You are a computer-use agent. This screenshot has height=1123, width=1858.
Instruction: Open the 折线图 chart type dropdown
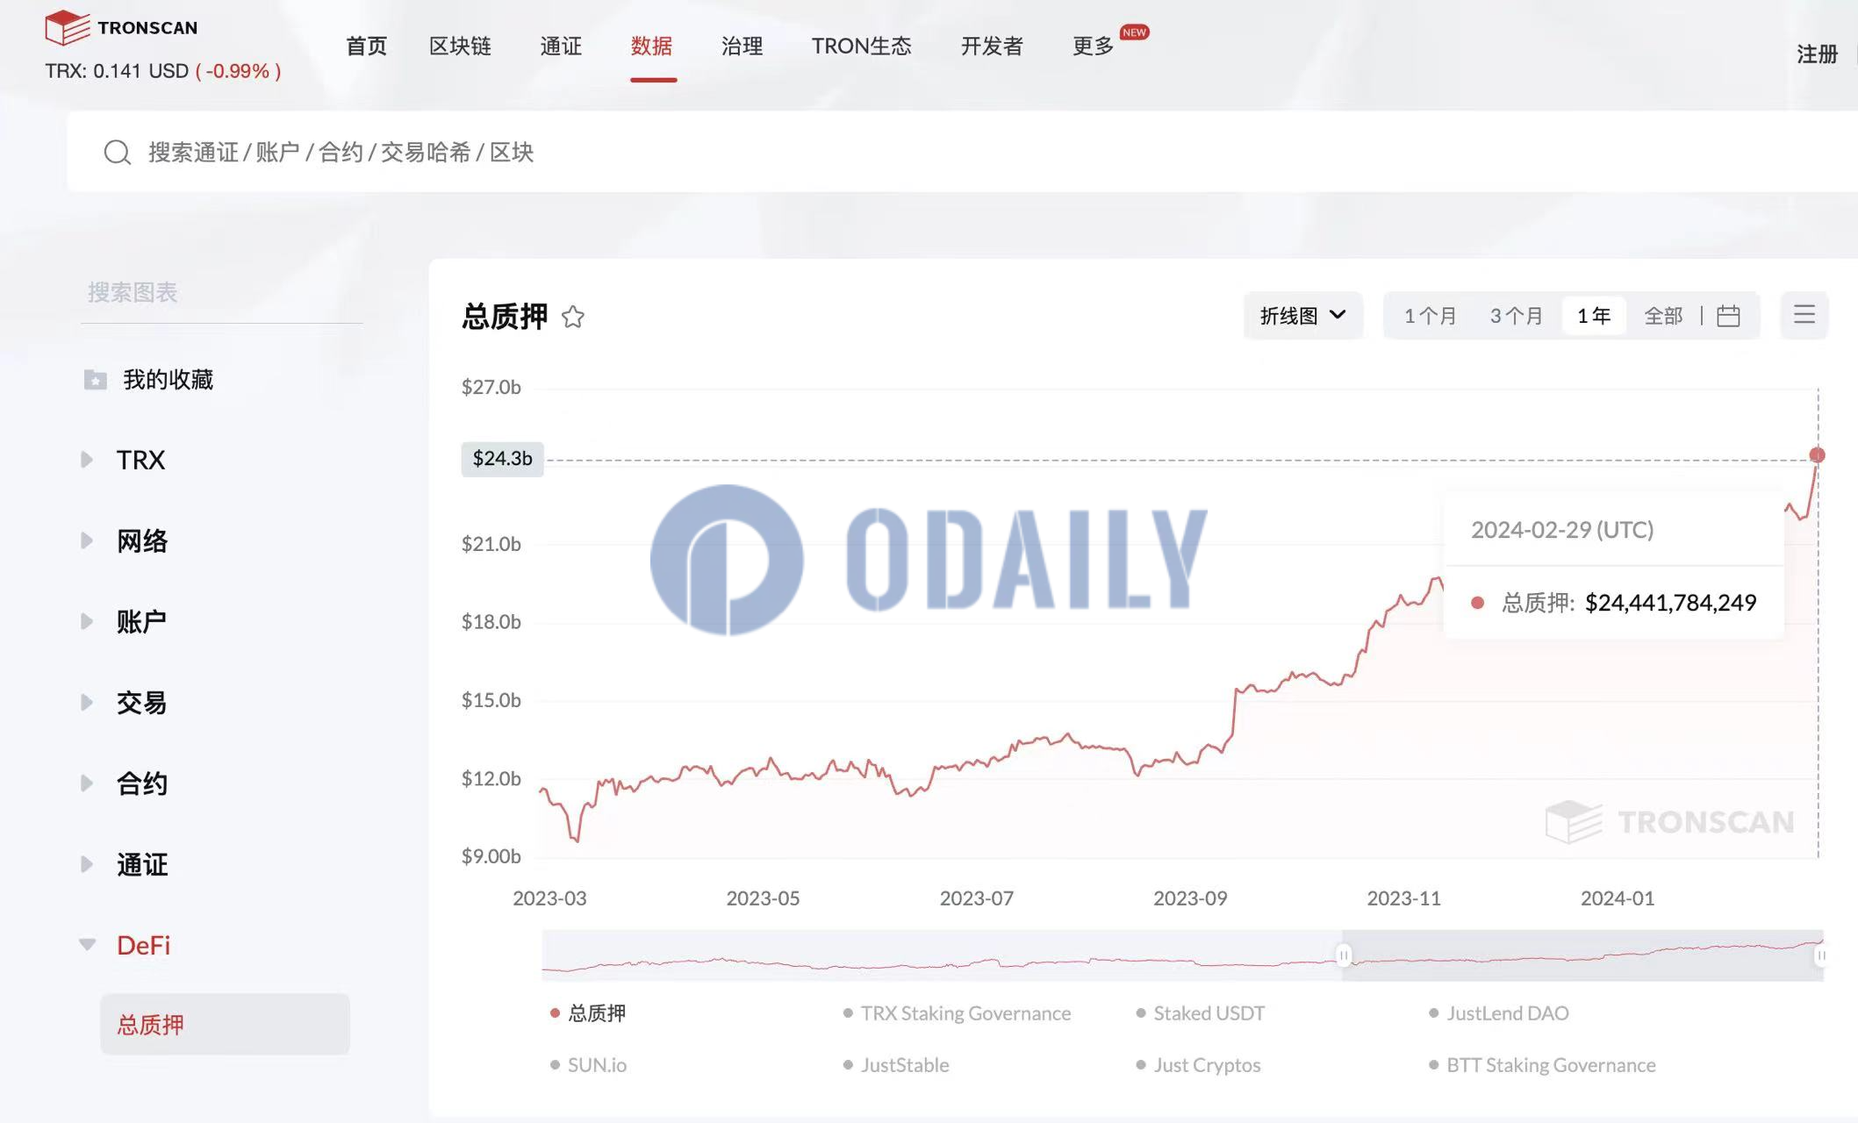click(x=1303, y=315)
